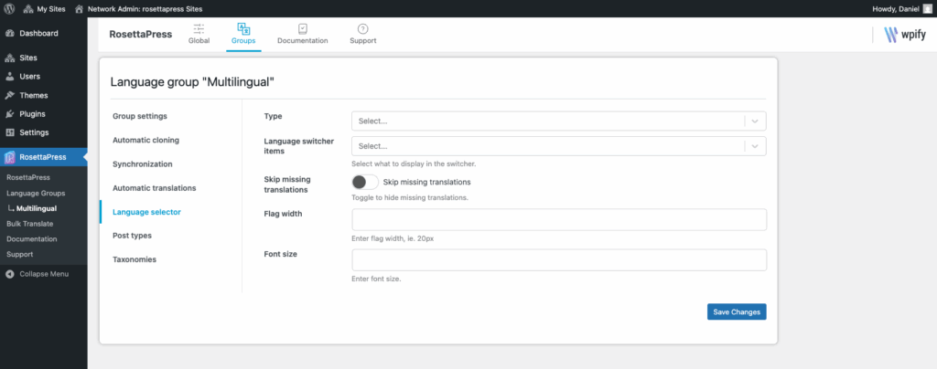
Task: Select Language selector section
Action: pyautogui.click(x=146, y=212)
